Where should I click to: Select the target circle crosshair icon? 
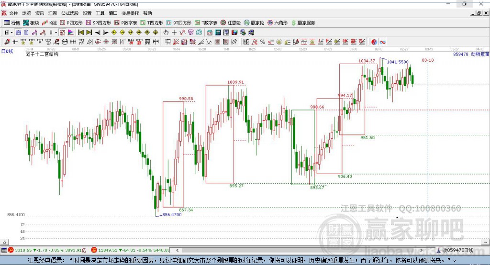tap(98, 42)
